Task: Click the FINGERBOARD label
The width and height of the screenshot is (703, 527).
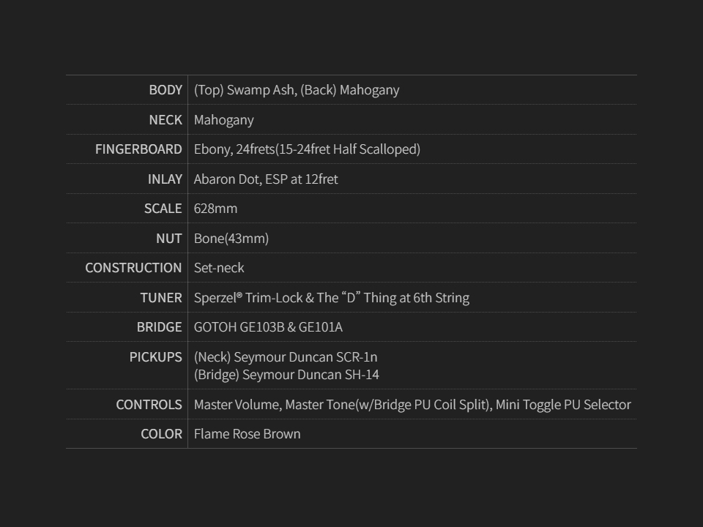Action: pyautogui.click(x=138, y=149)
